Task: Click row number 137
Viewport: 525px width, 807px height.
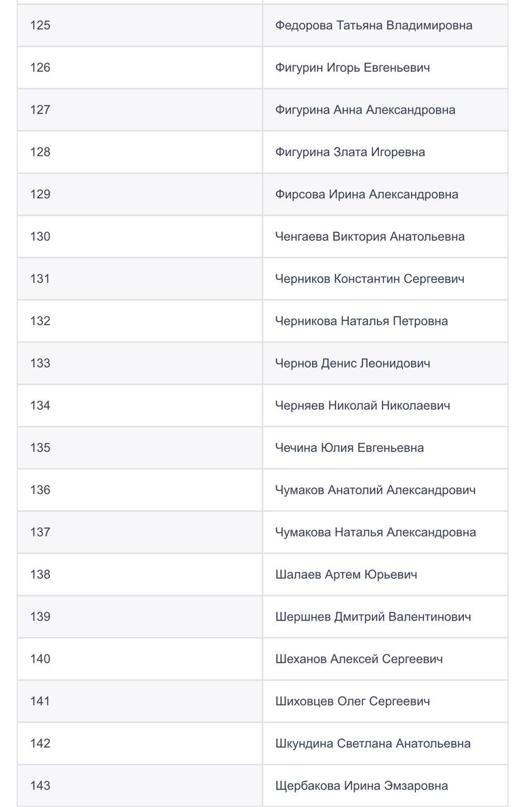Action: click(x=40, y=532)
